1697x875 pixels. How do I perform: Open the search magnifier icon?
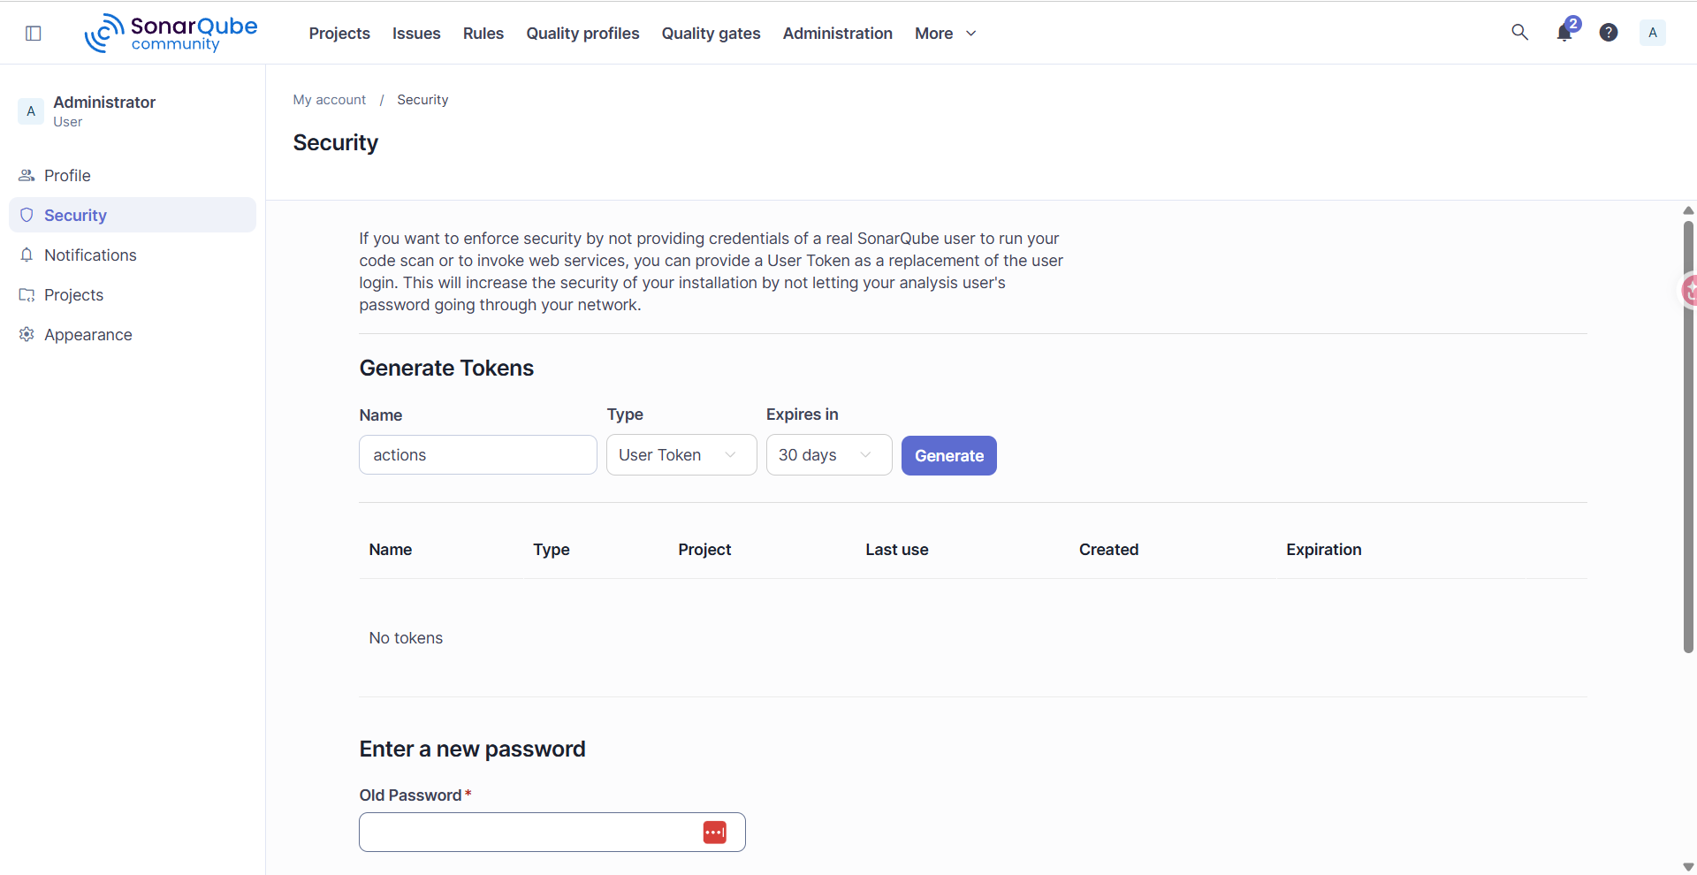point(1519,33)
